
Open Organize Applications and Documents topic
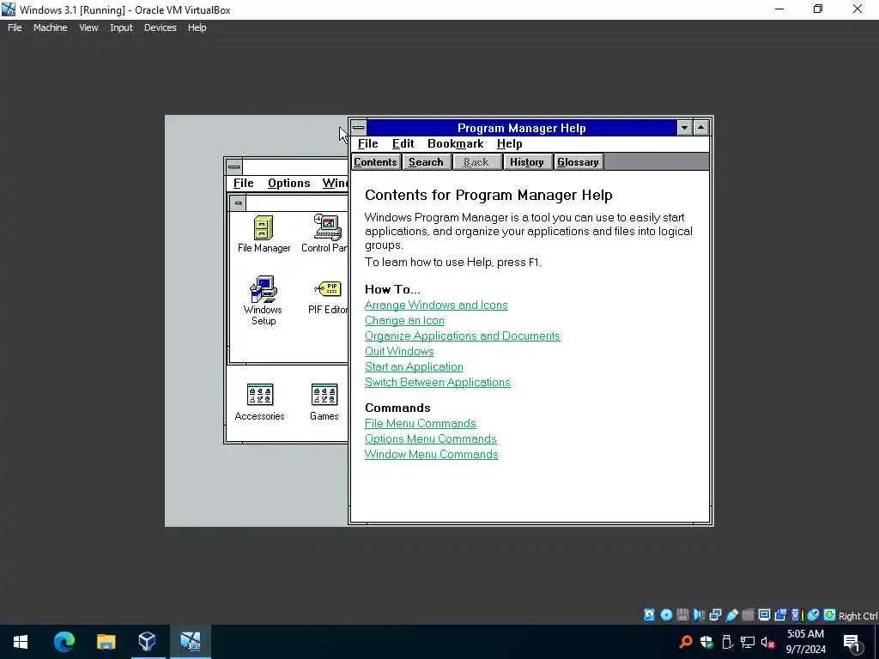tap(463, 336)
